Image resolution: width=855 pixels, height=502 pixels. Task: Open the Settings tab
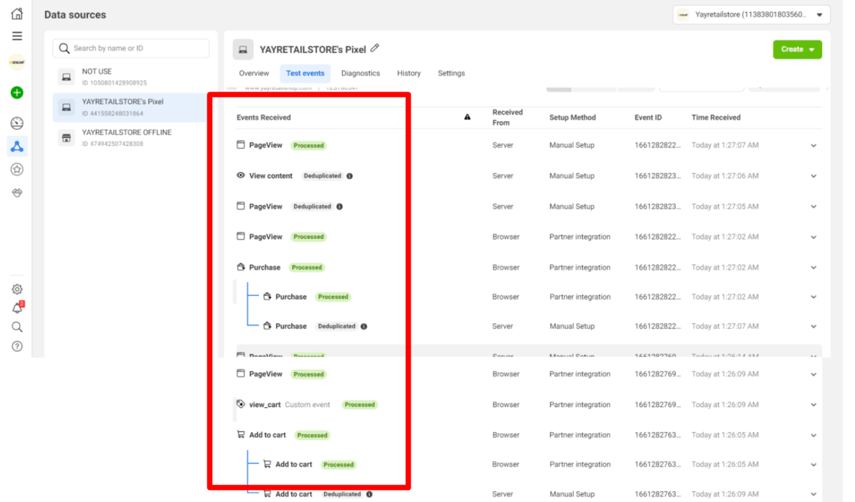pyautogui.click(x=451, y=73)
